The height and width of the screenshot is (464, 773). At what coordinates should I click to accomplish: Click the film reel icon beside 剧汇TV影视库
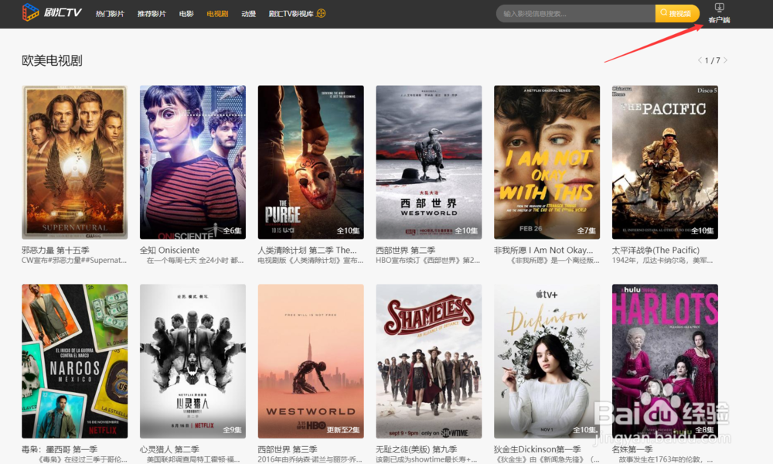[321, 13]
